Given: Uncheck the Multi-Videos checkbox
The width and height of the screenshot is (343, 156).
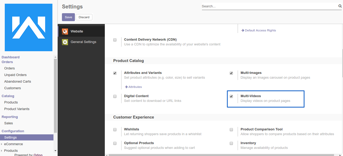Looking at the screenshot, I should 231,96.
